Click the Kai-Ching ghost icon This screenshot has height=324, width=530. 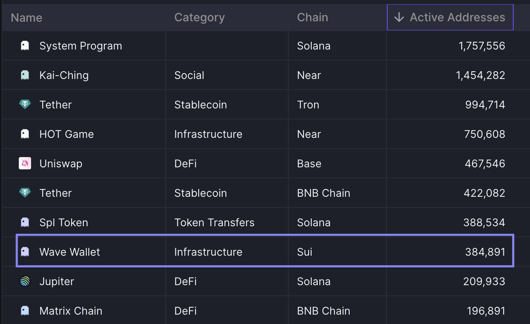pyautogui.click(x=25, y=75)
